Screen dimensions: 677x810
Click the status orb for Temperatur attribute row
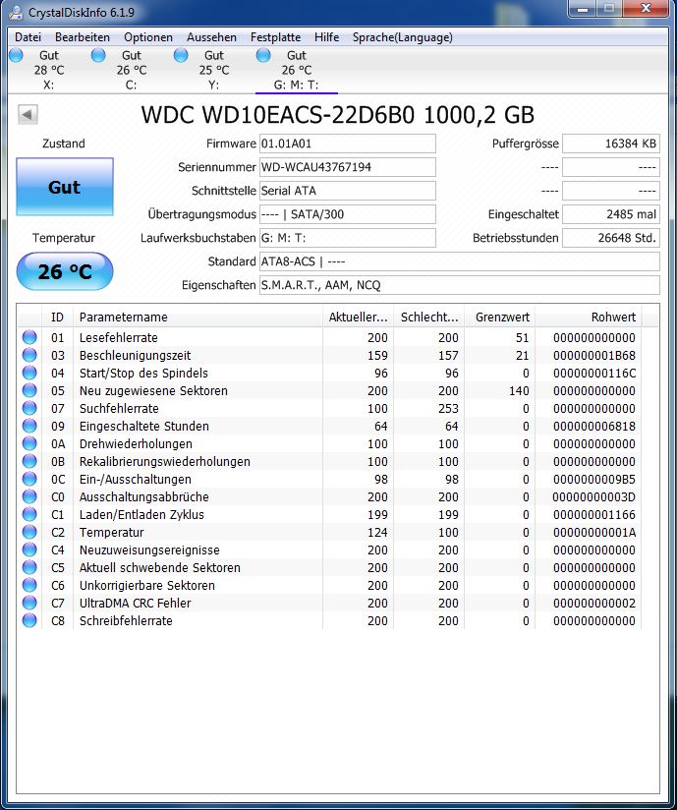coord(29,532)
